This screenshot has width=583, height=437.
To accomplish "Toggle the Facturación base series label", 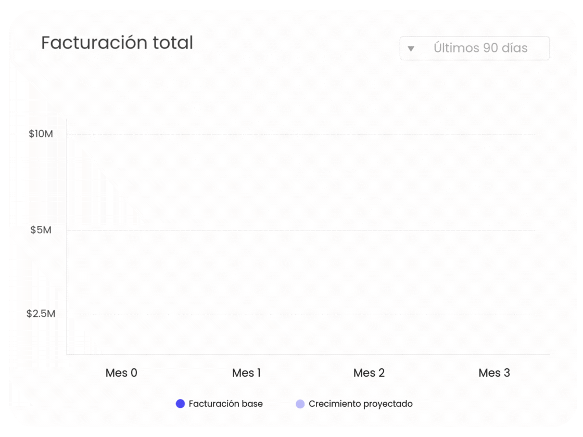I will [x=225, y=404].
